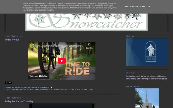This screenshot has height=108, width=173.
Task: Click the Welcome! sidebar heading
Action: click(130, 73)
